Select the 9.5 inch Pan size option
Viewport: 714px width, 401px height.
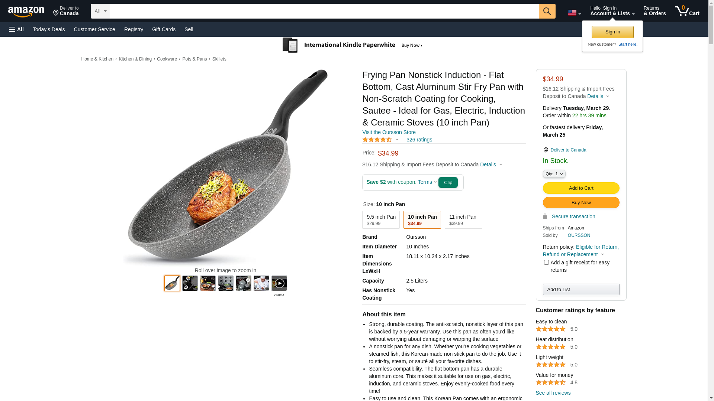(381, 220)
